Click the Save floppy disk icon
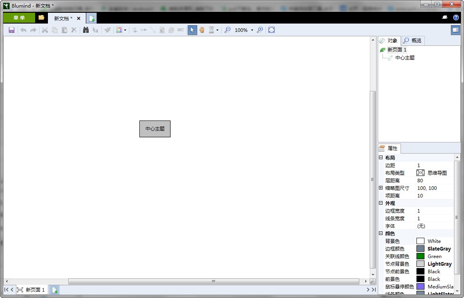 coord(12,30)
